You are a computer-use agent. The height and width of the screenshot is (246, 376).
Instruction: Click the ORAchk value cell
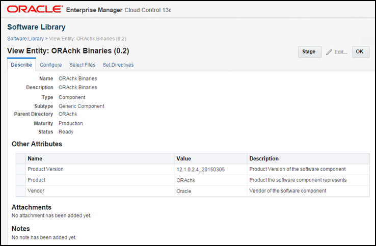pyautogui.click(x=186, y=180)
